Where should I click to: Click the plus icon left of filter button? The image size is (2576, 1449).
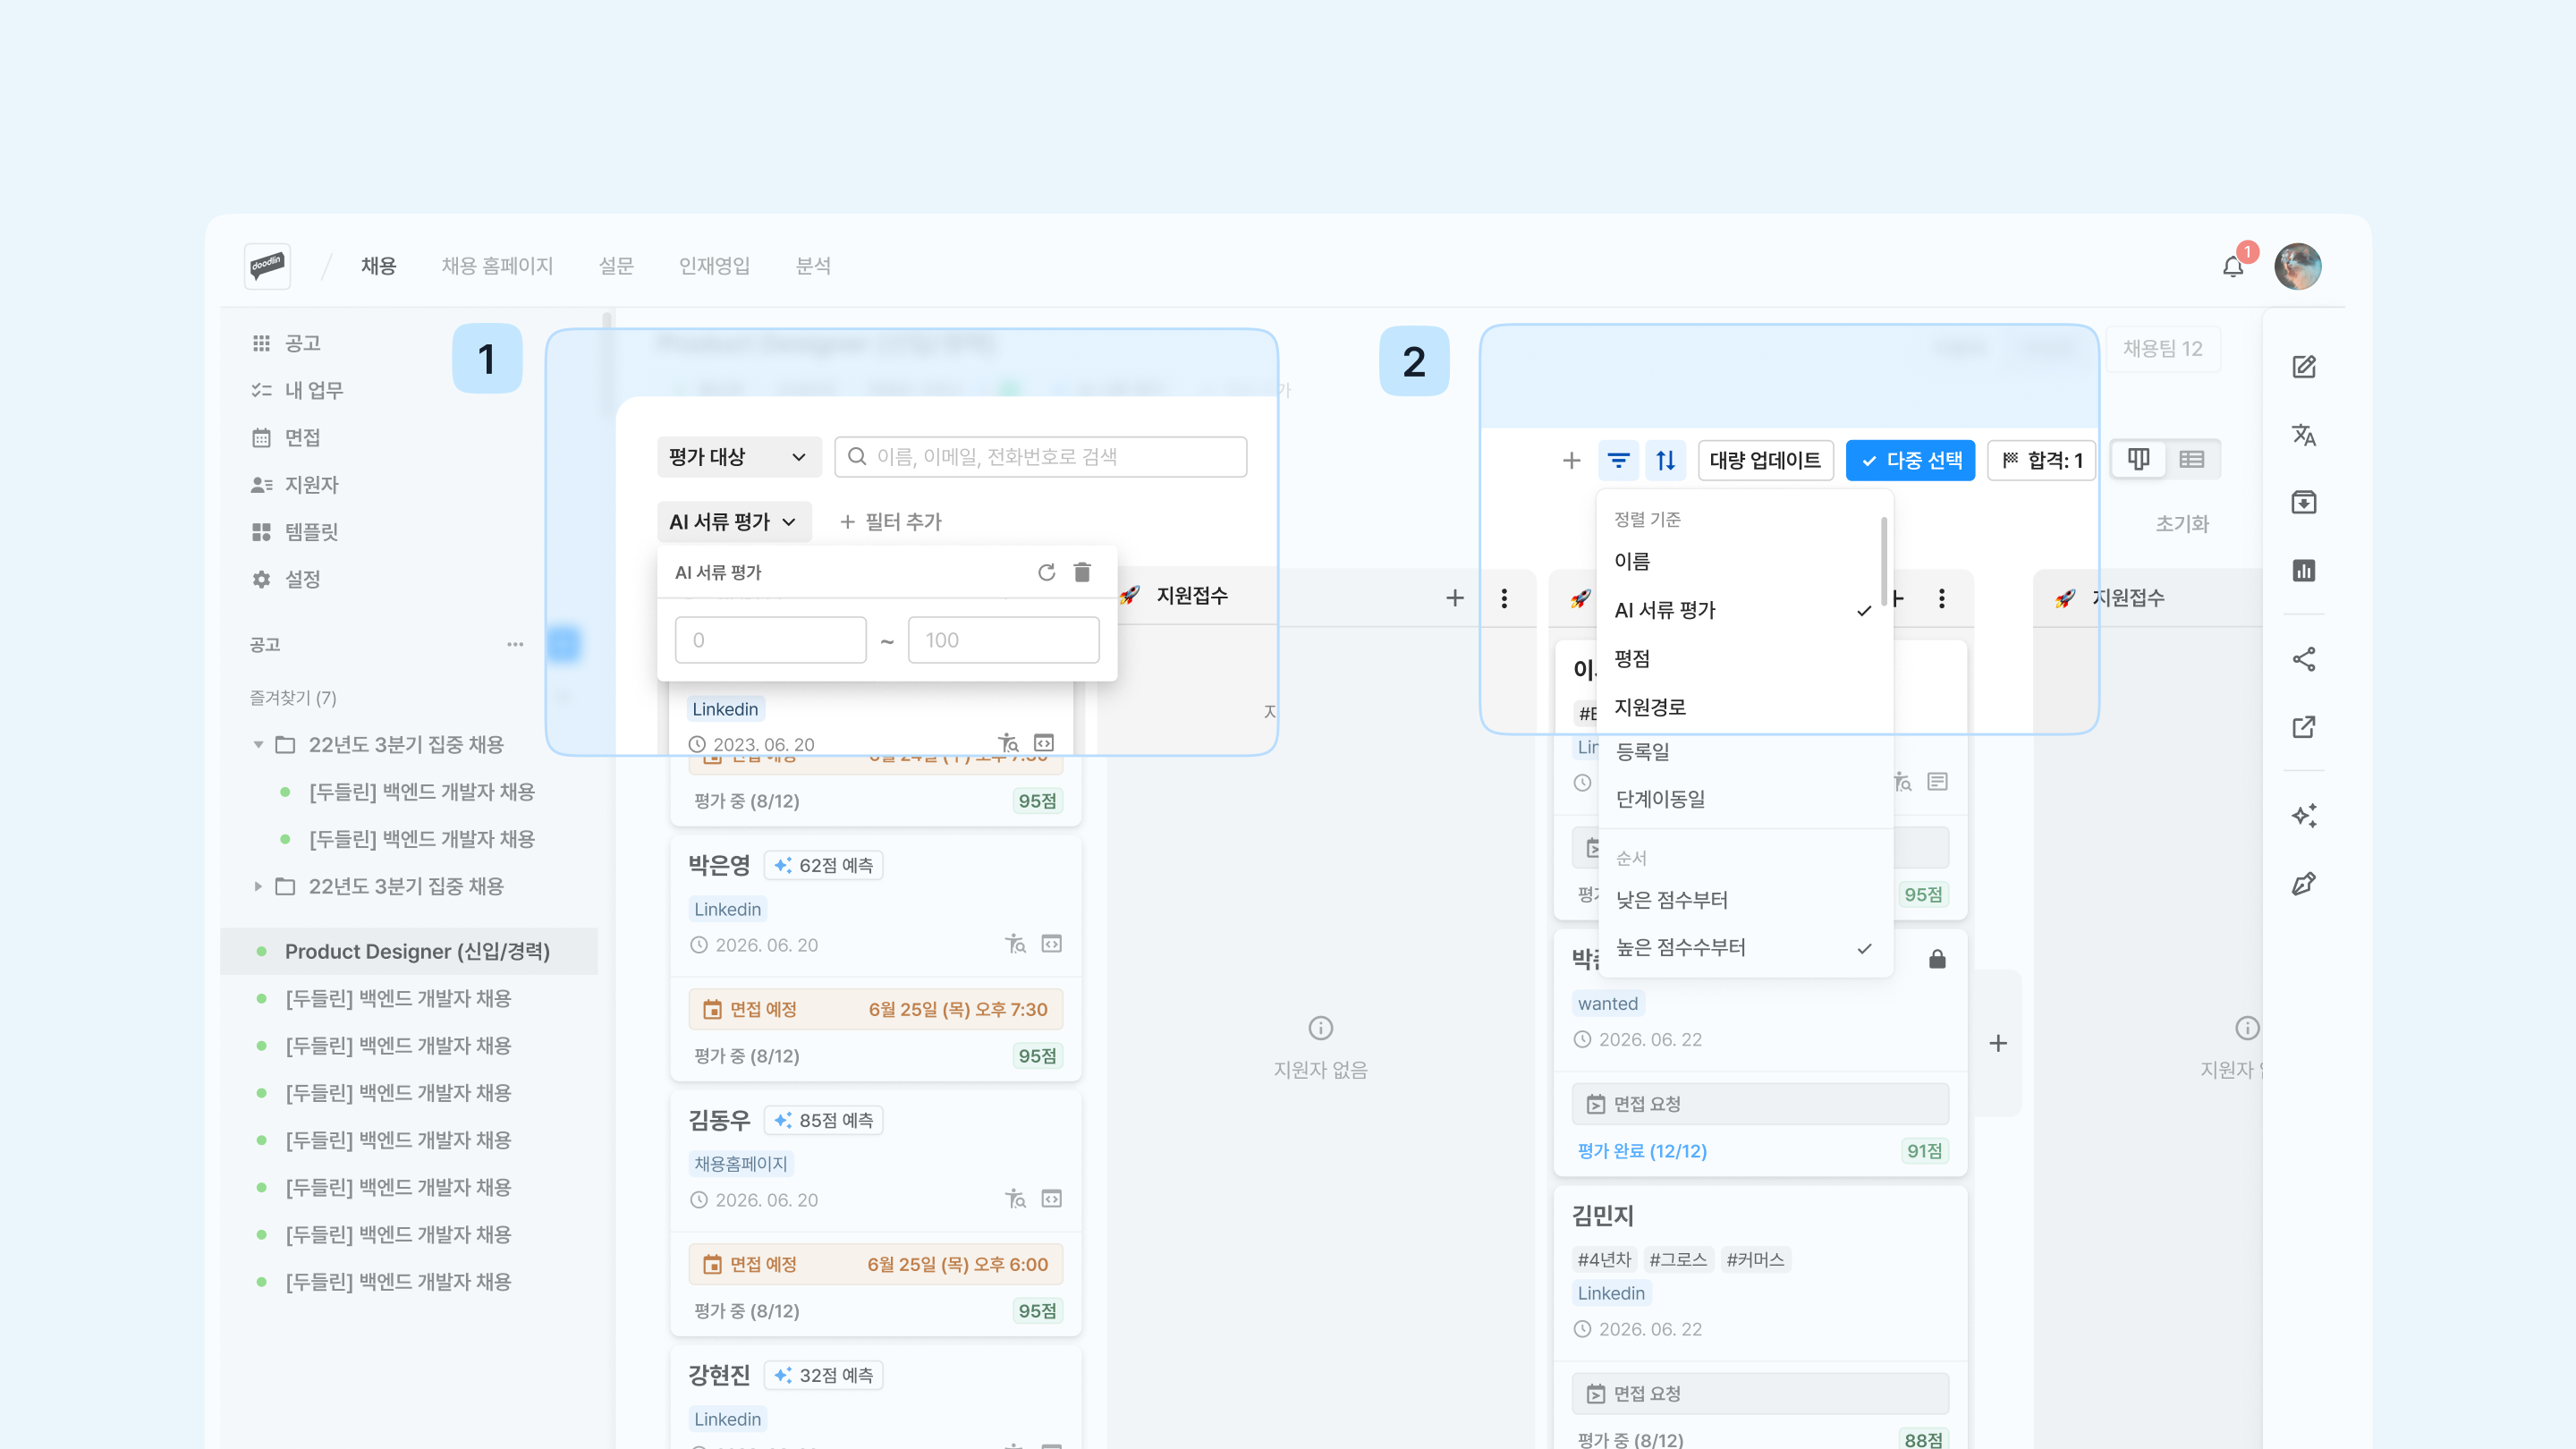pyautogui.click(x=1572, y=460)
